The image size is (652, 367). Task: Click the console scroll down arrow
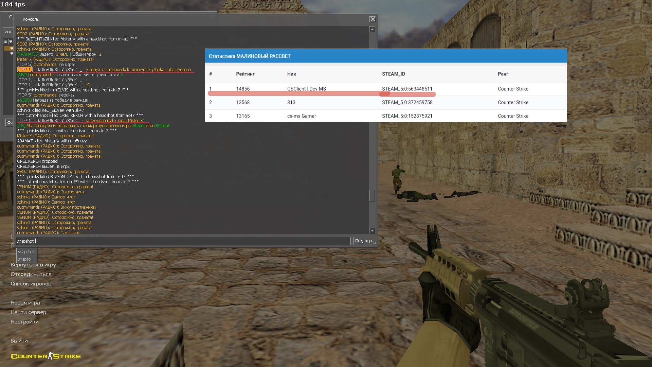[x=372, y=231]
